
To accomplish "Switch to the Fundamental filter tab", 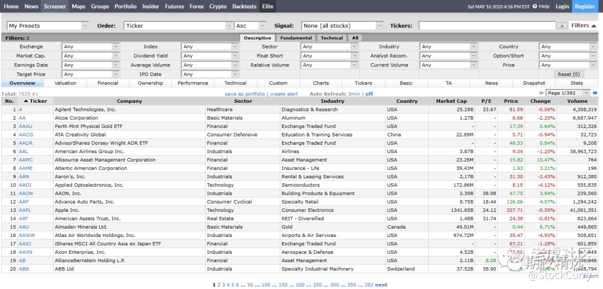I will 296,38.
